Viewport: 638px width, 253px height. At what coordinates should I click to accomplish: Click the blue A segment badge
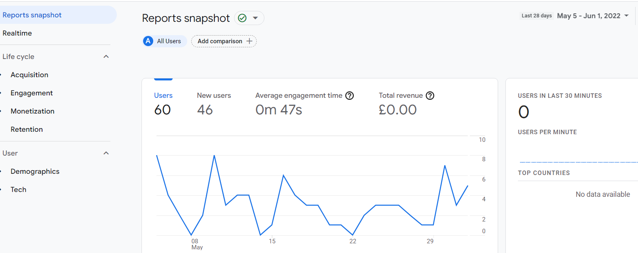coord(148,41)
